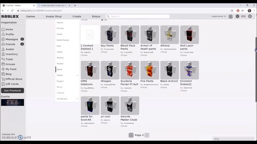Open Groups in the sidebar
This screenshot has width=257, height=144.
[8, 64]
